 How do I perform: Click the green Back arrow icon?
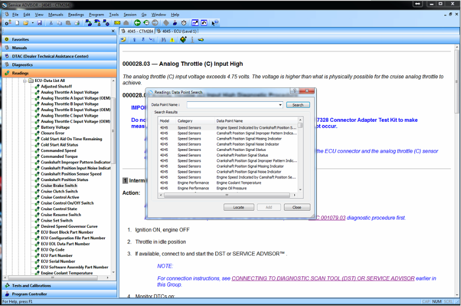pos(137,23)
